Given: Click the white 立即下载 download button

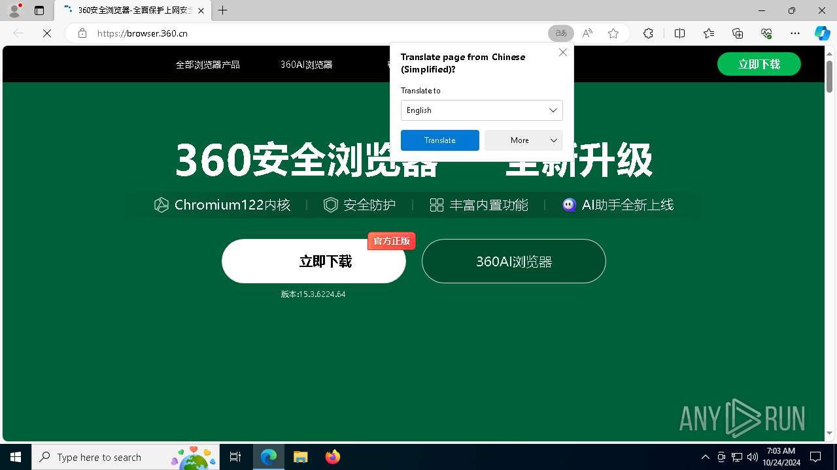Looking at the screenshot, I should [314, 261].
